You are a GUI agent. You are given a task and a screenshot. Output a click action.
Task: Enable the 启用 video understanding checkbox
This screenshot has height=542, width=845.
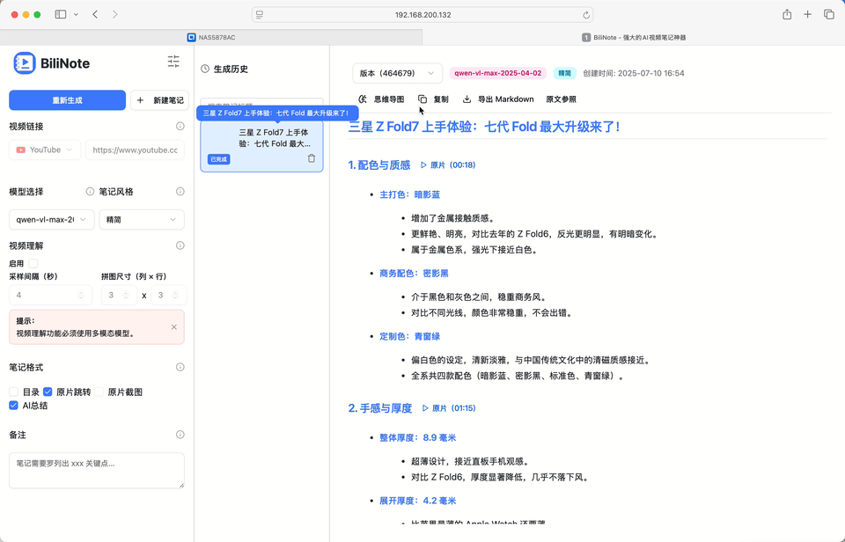tap(33, 263)
